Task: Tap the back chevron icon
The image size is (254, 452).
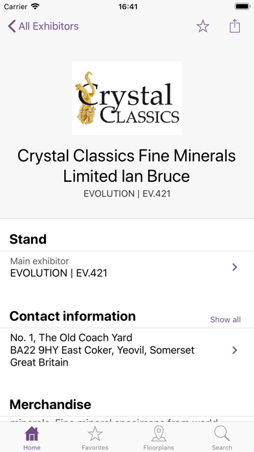Action: tap(12, 26)
